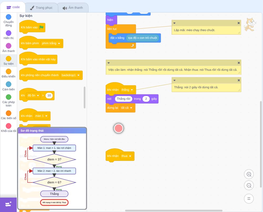The image size is (263, 212).
Task: Click the 'Thắng rồi!' text input
Action: click(x=124, y=99)
